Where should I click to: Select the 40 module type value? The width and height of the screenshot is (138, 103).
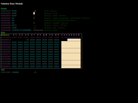tap(13, 18)
